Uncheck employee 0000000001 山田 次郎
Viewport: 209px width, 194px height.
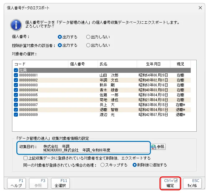16,75
